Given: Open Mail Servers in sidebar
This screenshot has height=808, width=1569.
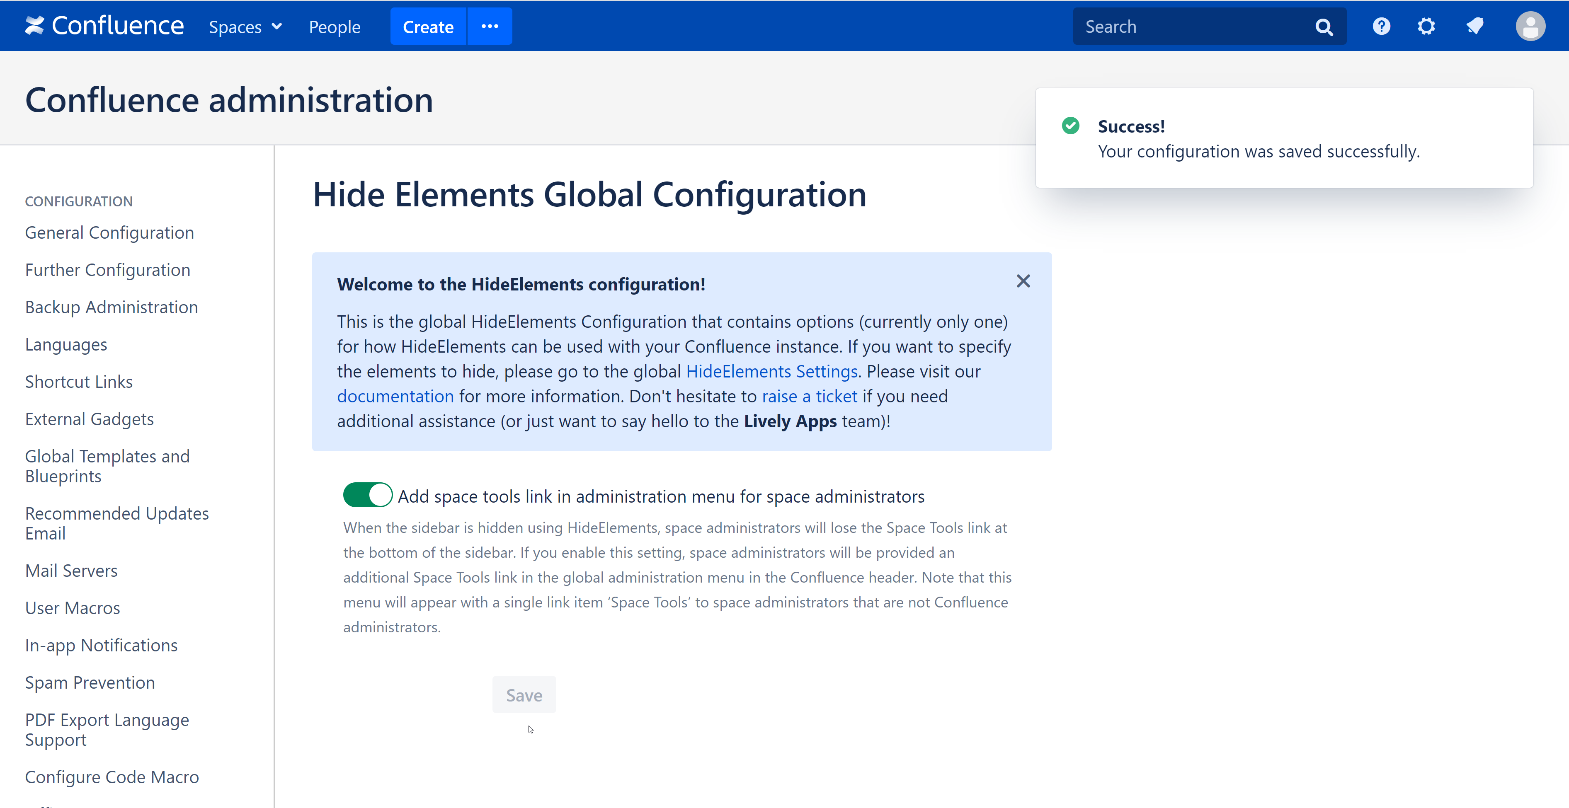Looking at the screenshot, I should [71, 571].
